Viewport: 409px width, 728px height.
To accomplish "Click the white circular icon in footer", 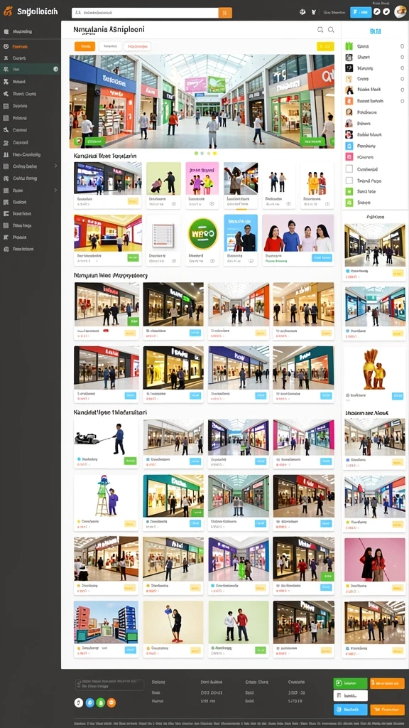I will [x=79, y=702].
